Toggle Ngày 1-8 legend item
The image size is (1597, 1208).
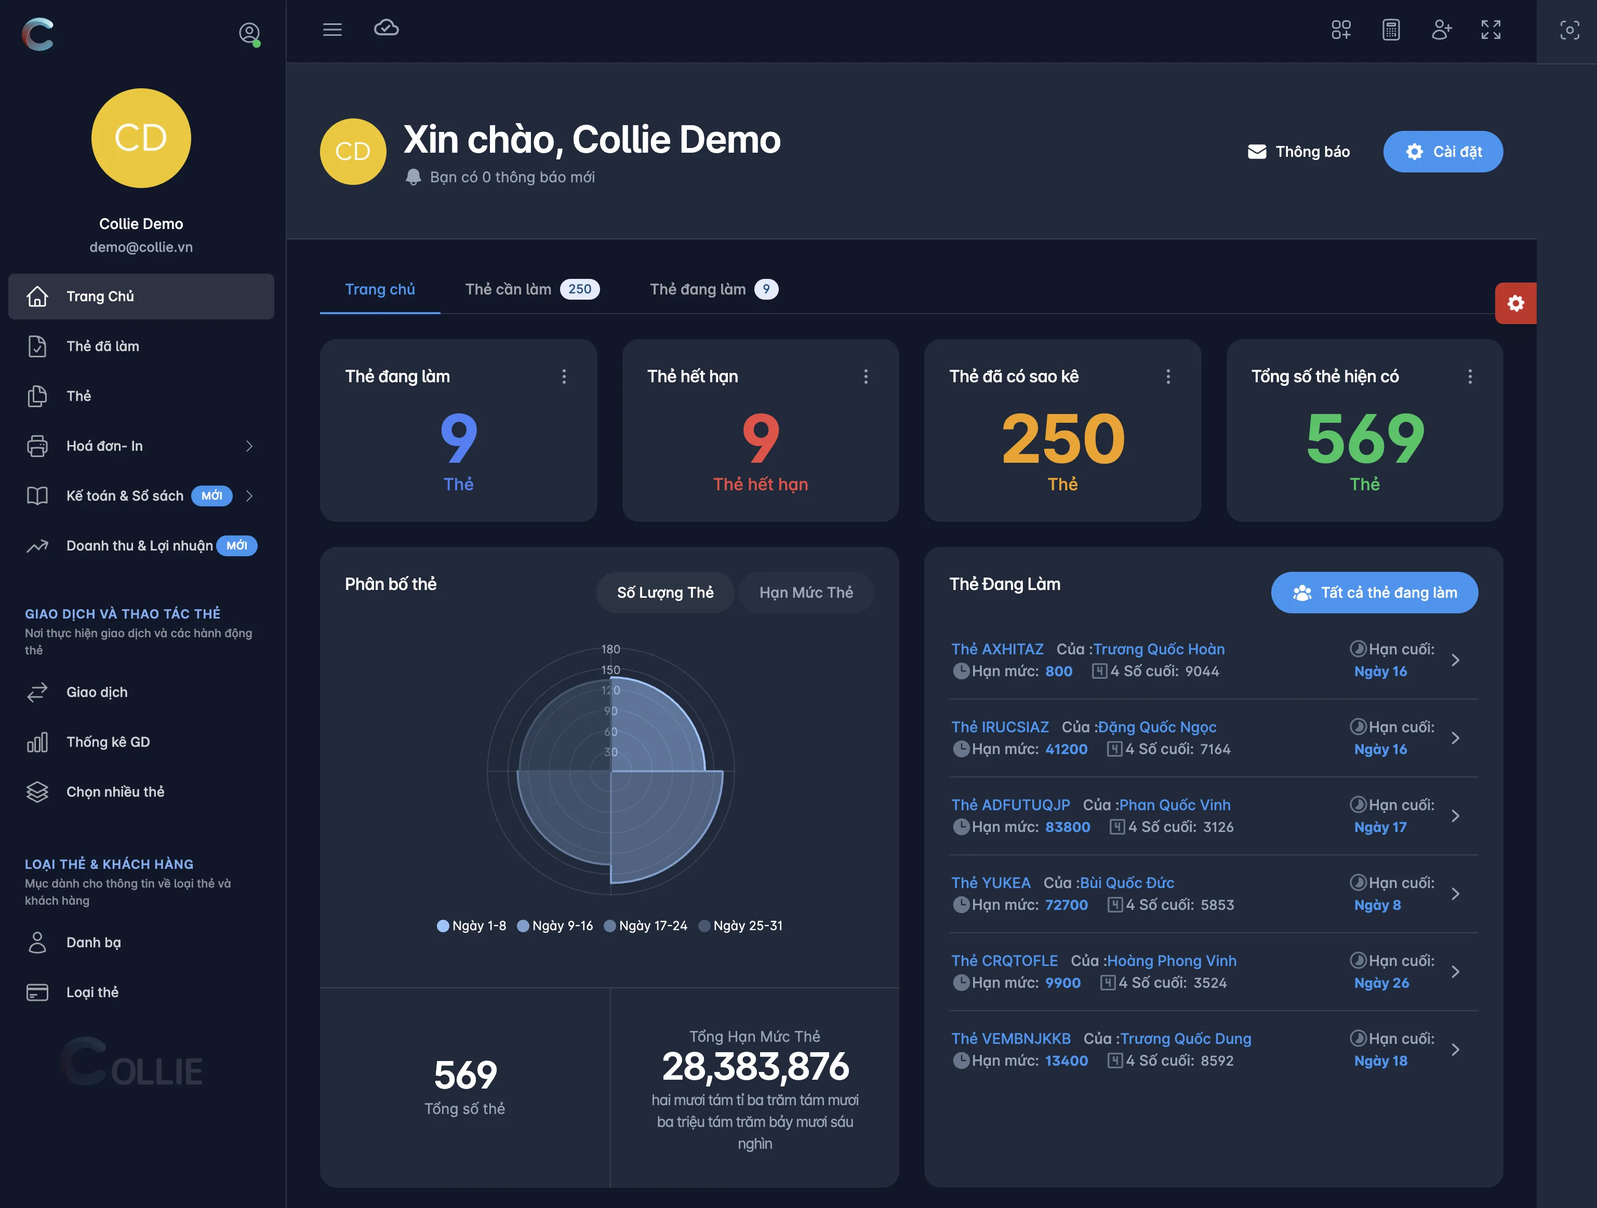pos(471,926)
